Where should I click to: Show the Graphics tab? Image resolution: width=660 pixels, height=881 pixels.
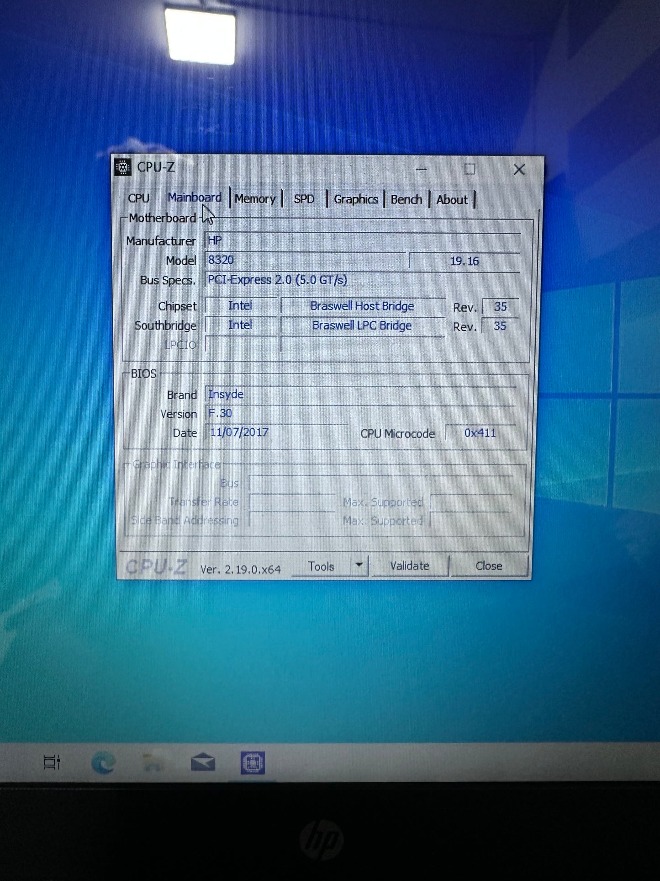(x=356, y=199)
